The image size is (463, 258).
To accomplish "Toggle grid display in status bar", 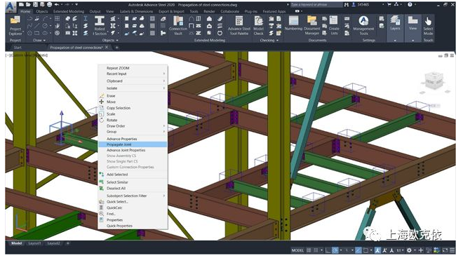I will coord(309,250).
